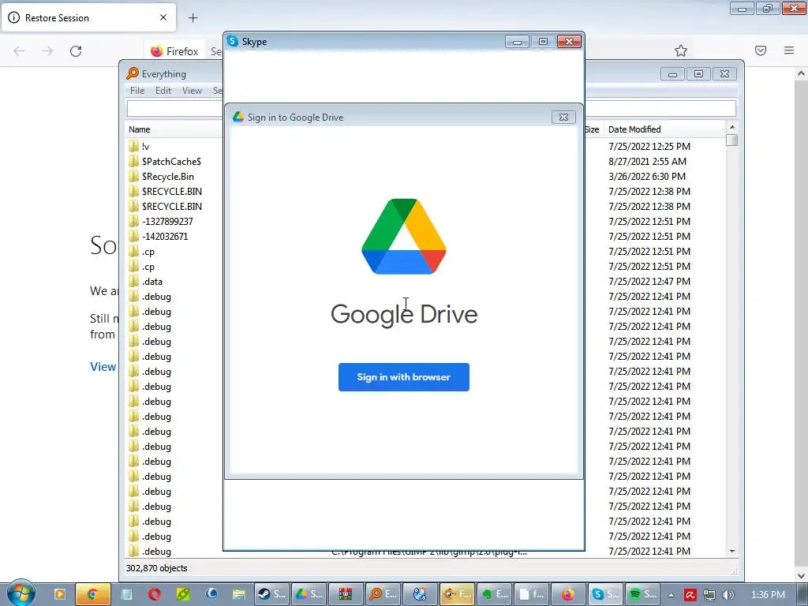Click the date 7/25/2022 12:25 PM
Image resolution: width=808 pixels, height=606 pixels.
[649, 146]
